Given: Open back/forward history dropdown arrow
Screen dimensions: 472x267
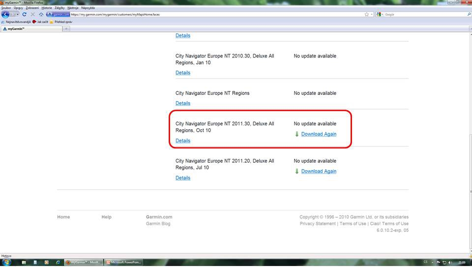Looking at the screenshot, I should click(18, 15).
